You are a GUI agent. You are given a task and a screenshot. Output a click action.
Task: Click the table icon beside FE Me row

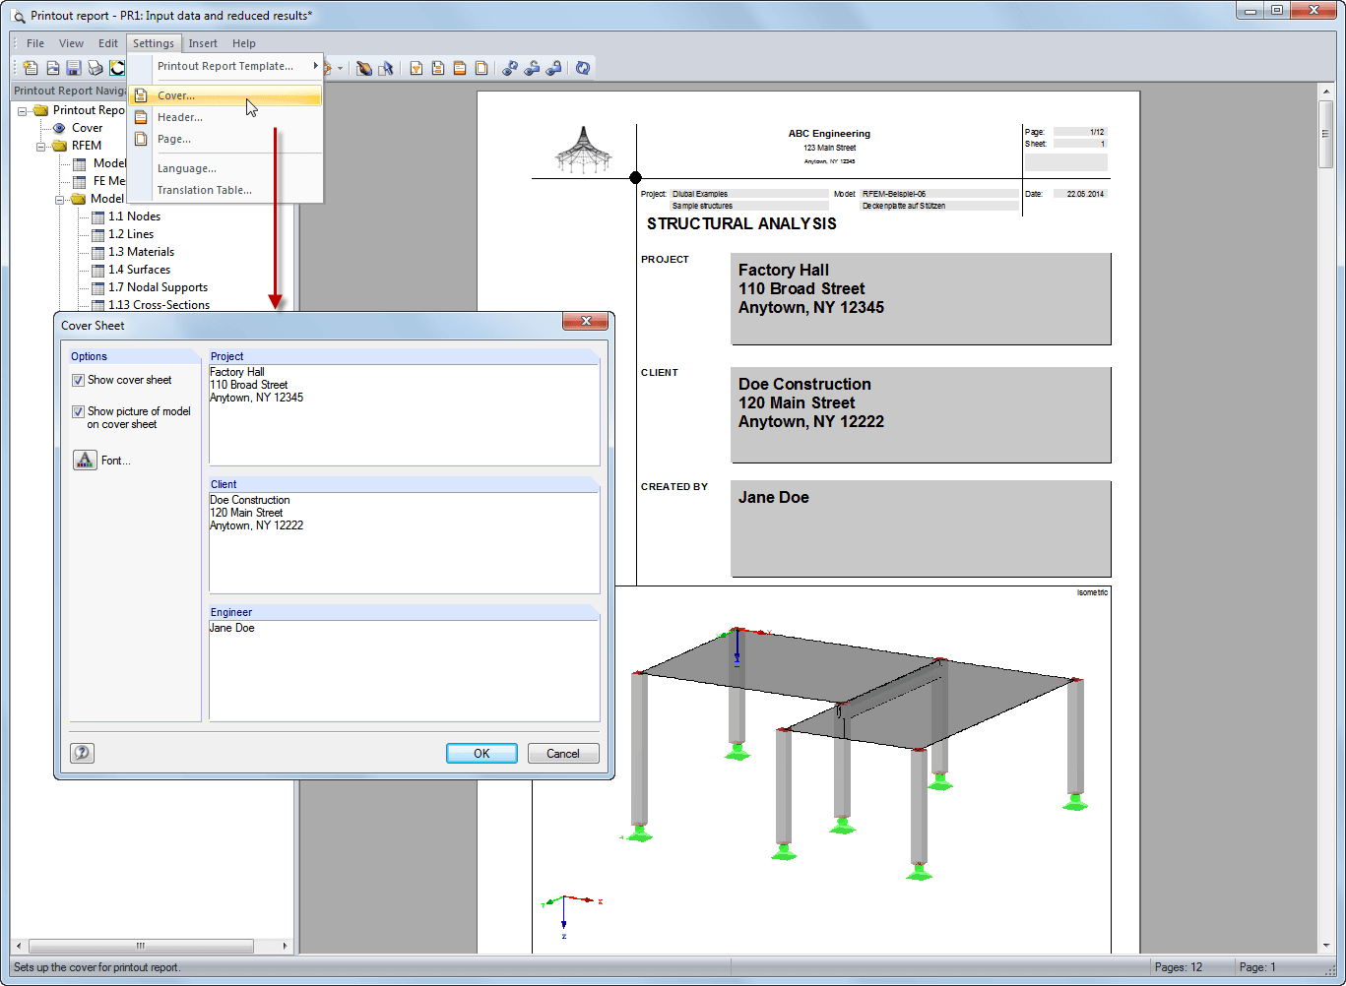[79, 181]
